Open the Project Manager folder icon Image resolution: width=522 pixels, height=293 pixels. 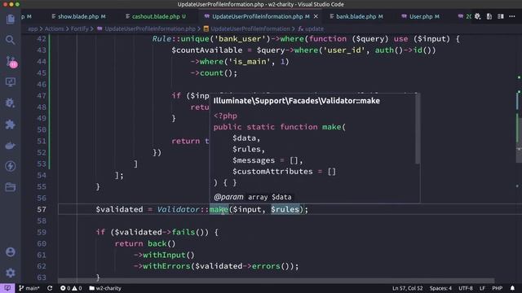pyautogui.click(x=11, y=187)
